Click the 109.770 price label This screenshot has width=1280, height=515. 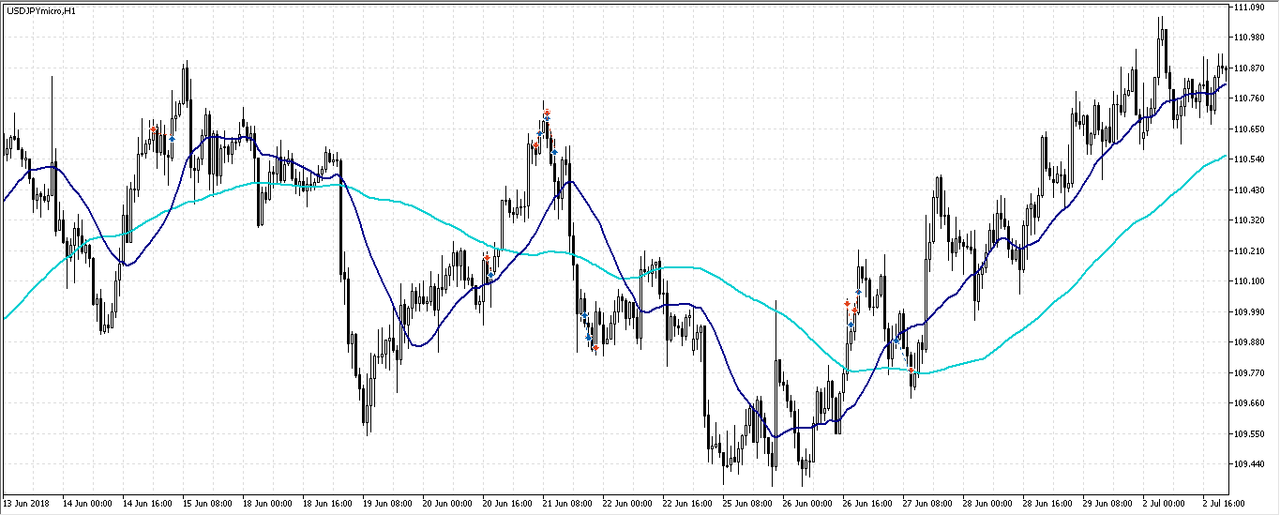(1250, 372)
